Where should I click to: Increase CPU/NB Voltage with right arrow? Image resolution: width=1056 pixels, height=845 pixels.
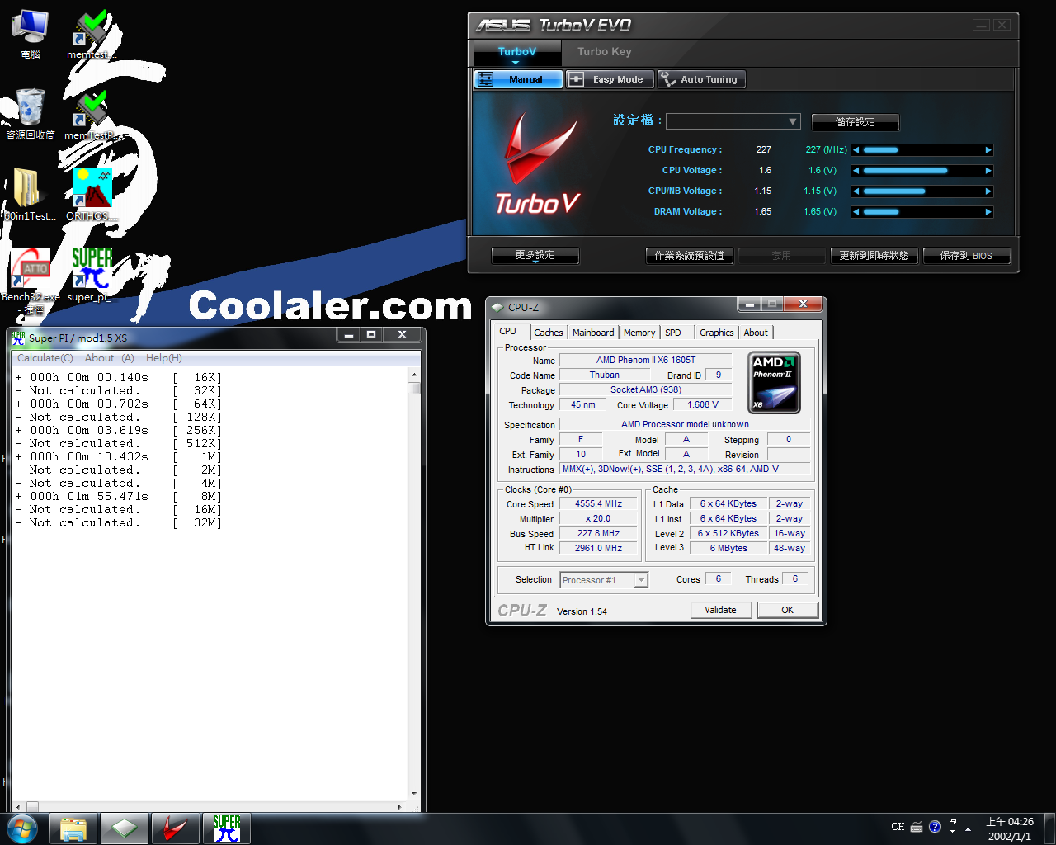(x=988, y=191)
